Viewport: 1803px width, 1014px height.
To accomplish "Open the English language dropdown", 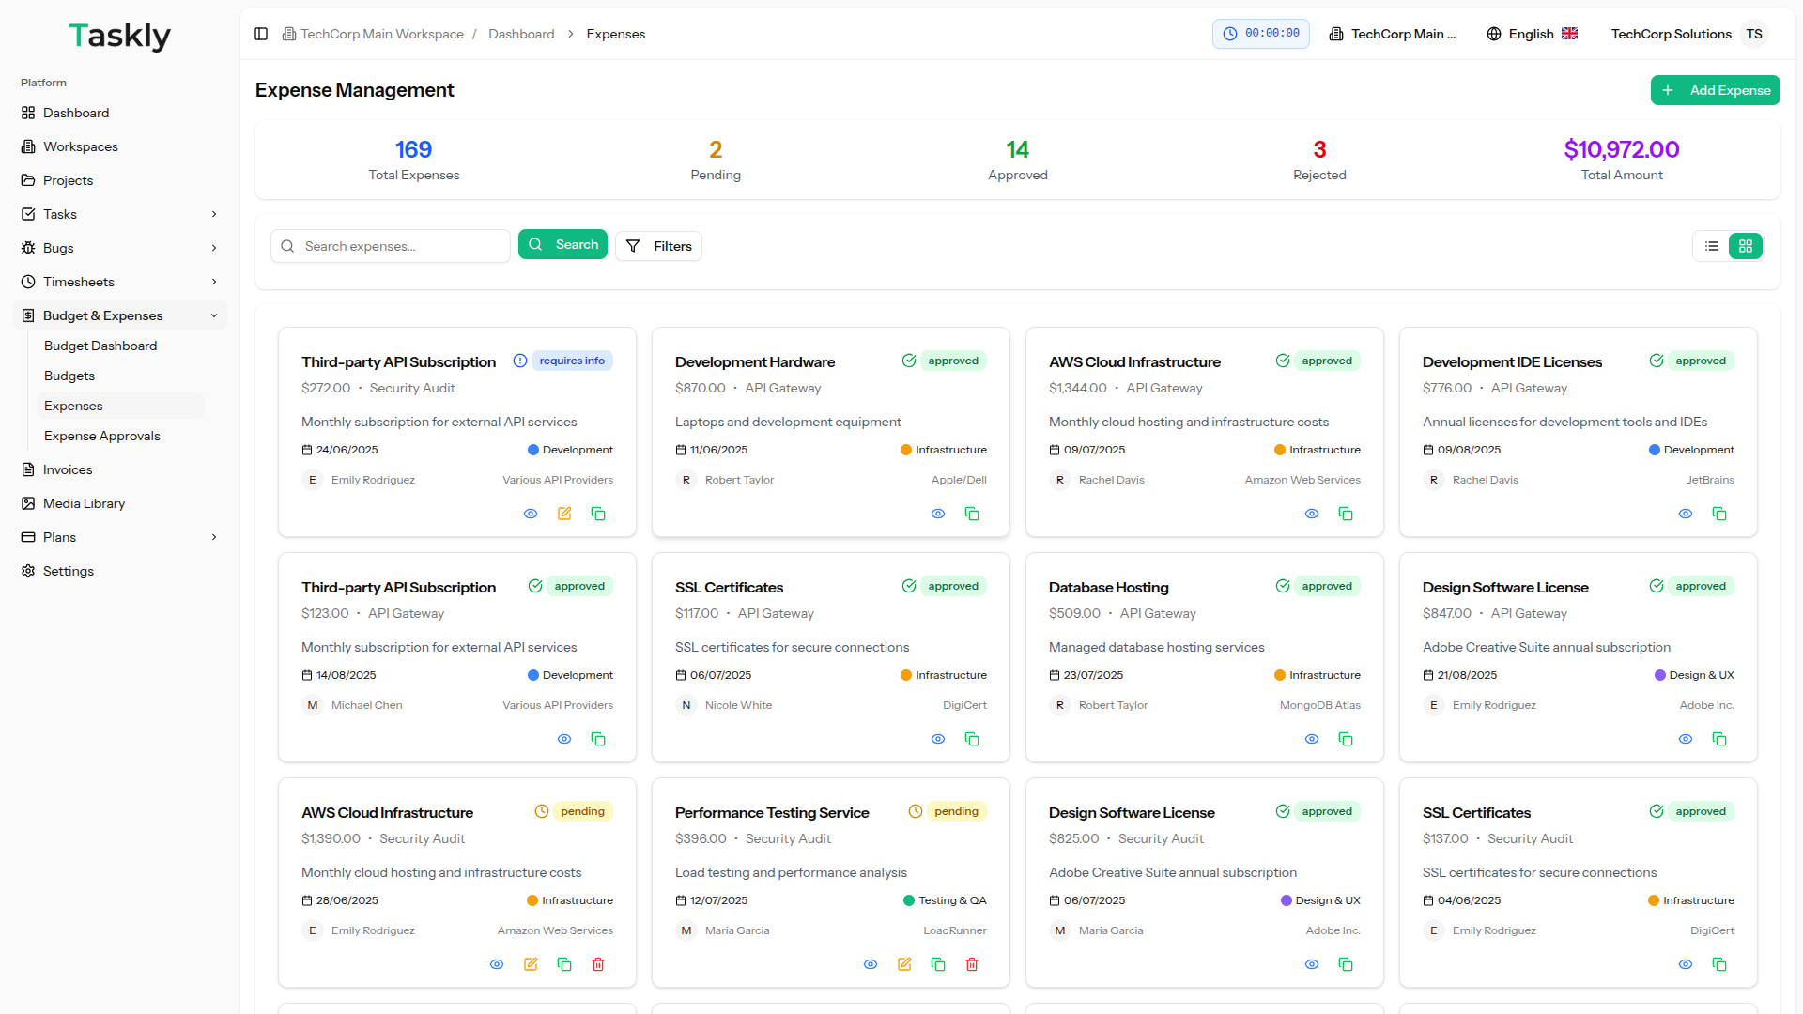I will pyautogui.click(x=1532, y=34).
